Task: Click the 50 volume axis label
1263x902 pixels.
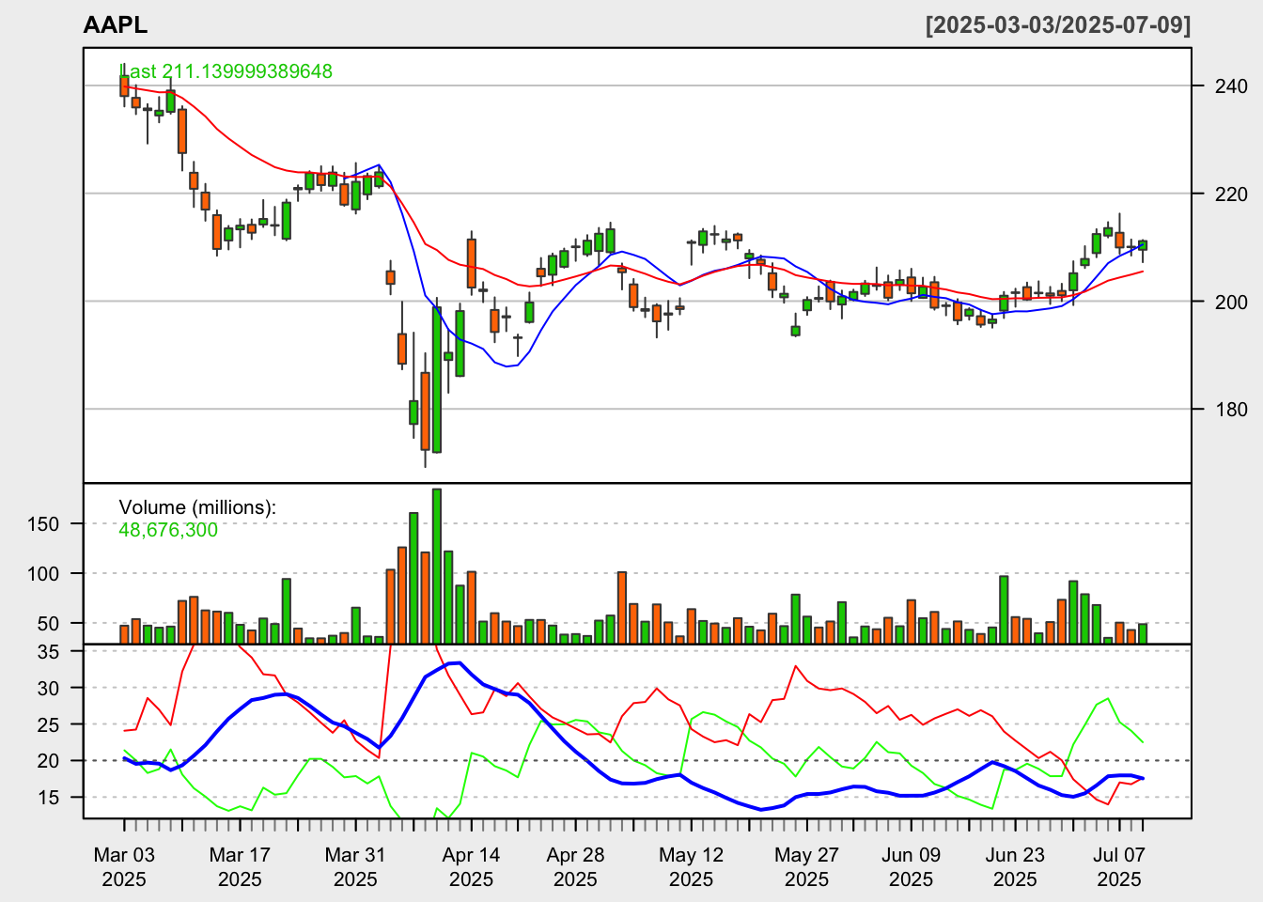Action: [x=49, y=624]
